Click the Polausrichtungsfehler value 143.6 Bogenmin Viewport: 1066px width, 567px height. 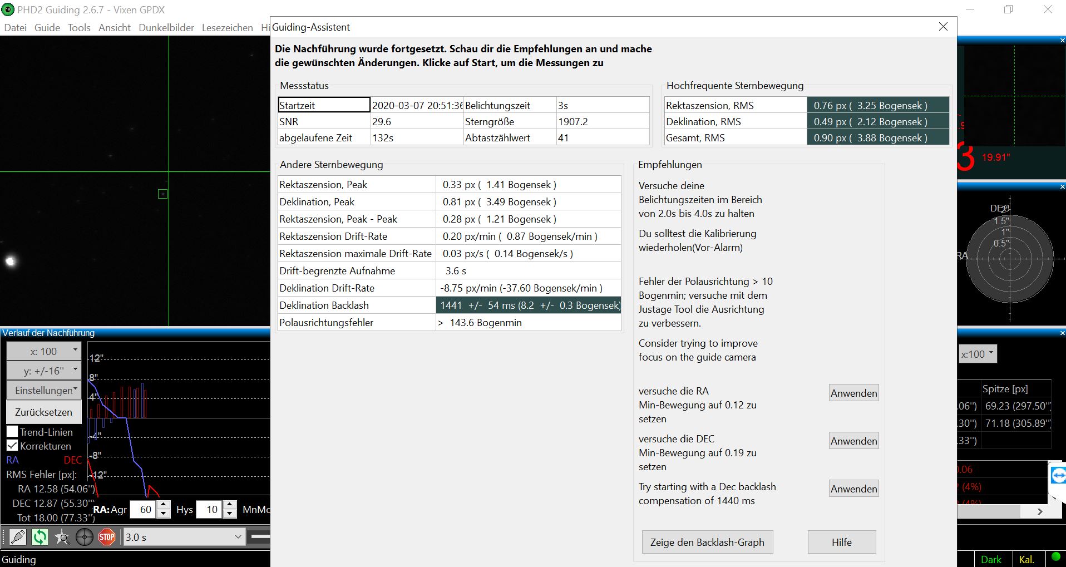click(x=529, y=322)
